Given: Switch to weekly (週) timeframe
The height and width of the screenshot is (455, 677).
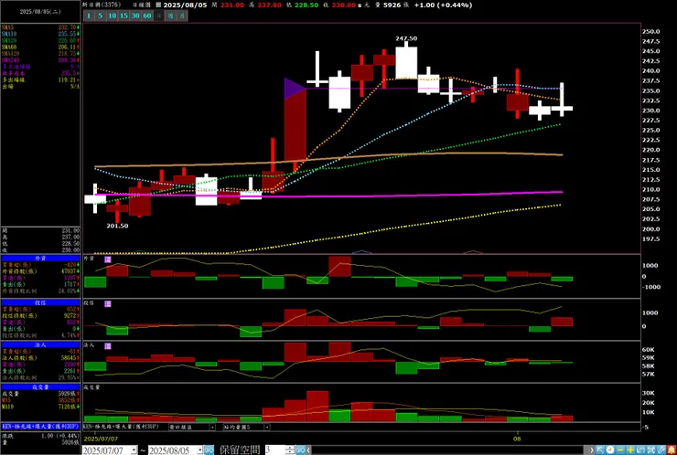Looking at the screenshot, I should pyautogui.click(x=171, y=16).
